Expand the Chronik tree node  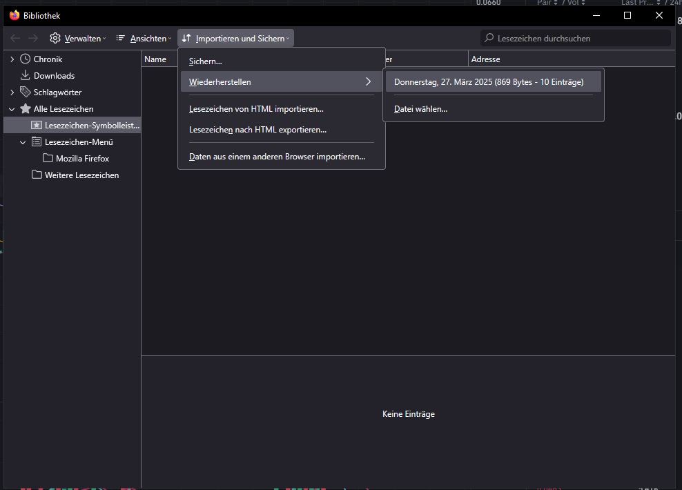tap(12, 59)
